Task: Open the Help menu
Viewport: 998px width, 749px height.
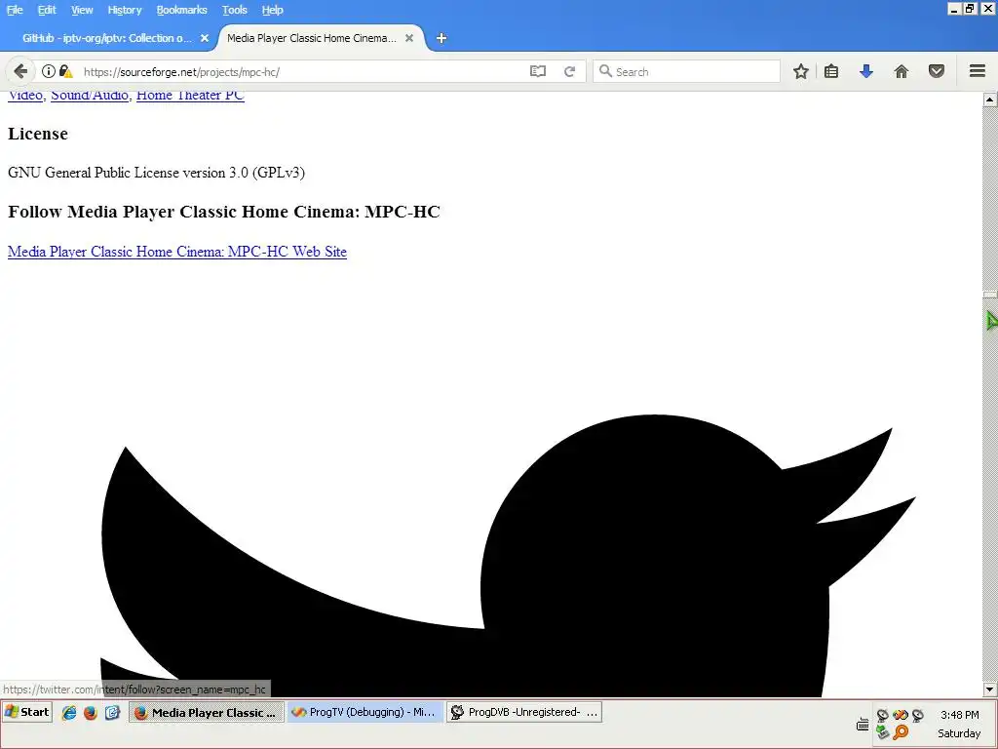Action: (x=273, y=10)
